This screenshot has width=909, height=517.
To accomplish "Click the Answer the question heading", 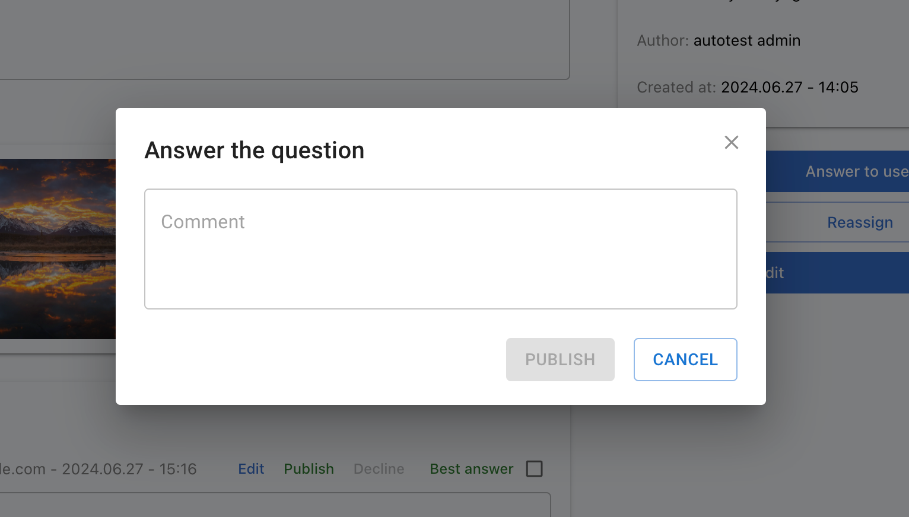I will 254,151.
